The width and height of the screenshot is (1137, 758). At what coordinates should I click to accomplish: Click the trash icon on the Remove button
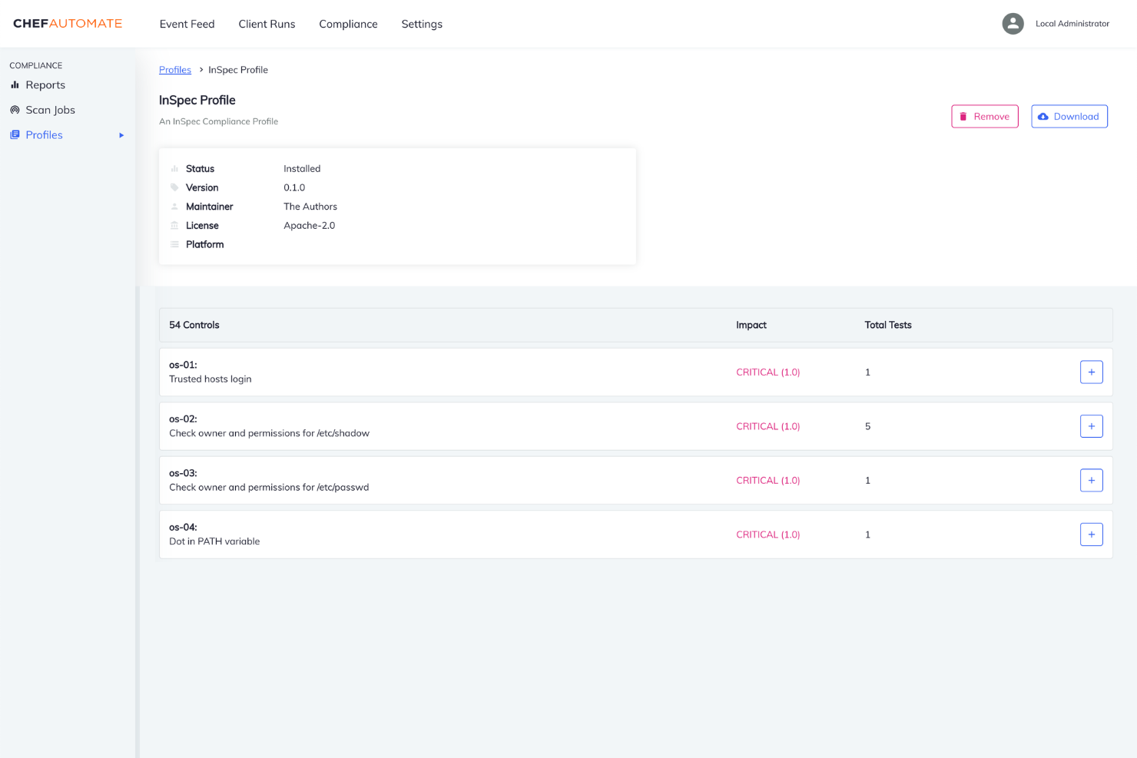point(965,116)
